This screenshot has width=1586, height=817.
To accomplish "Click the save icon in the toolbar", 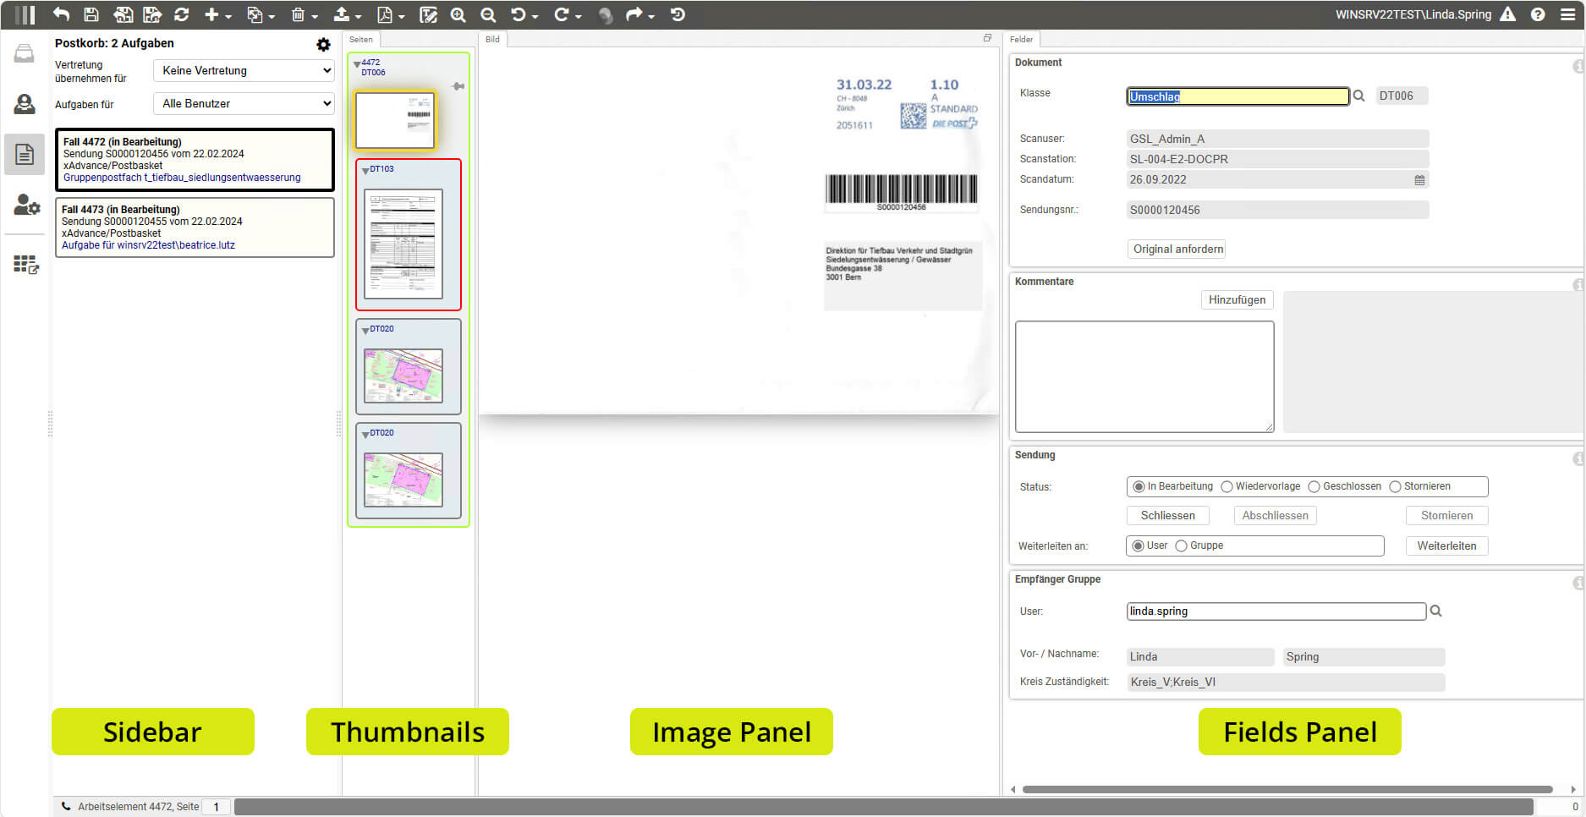I will (x=91, y=14).
